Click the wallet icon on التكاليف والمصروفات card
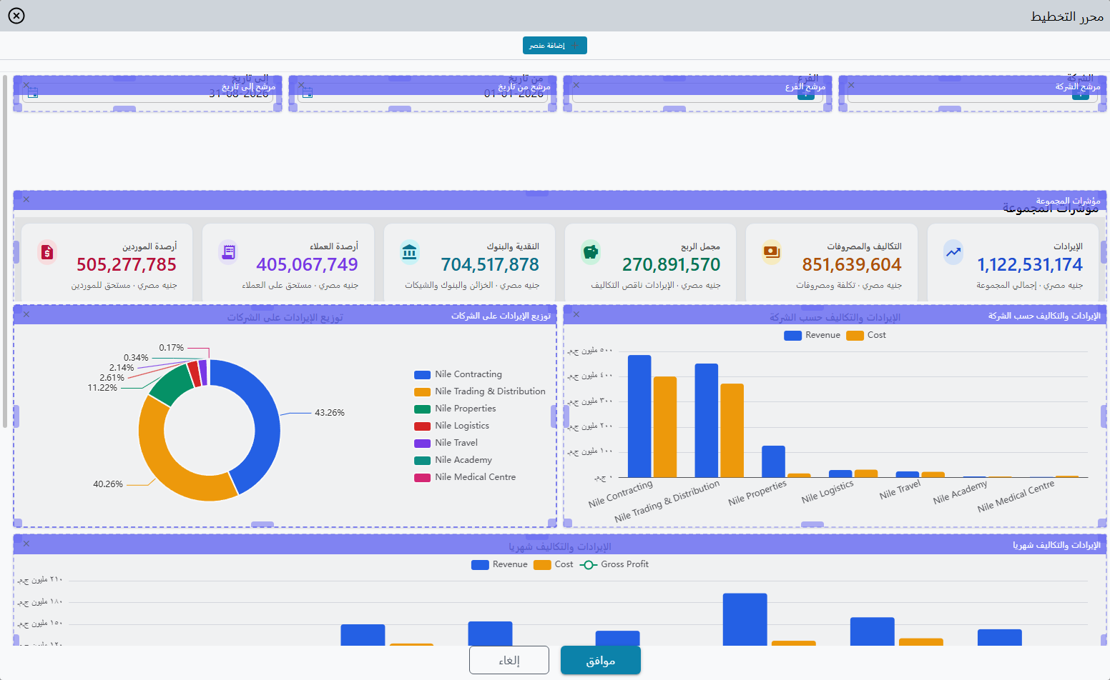Image resolution: width=1110 pixels, height=680 pixels. pos(772,252)
